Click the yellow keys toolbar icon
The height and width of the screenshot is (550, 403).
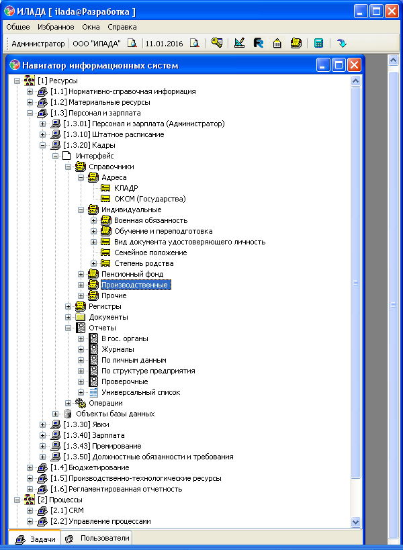coord(217,43)
